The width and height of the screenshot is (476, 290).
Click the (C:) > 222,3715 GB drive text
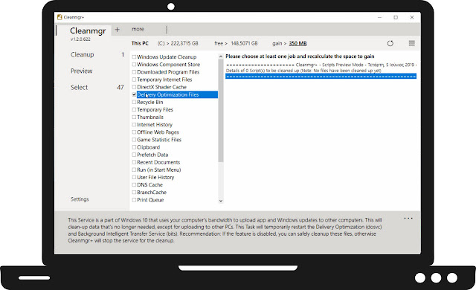pos(178,43)
